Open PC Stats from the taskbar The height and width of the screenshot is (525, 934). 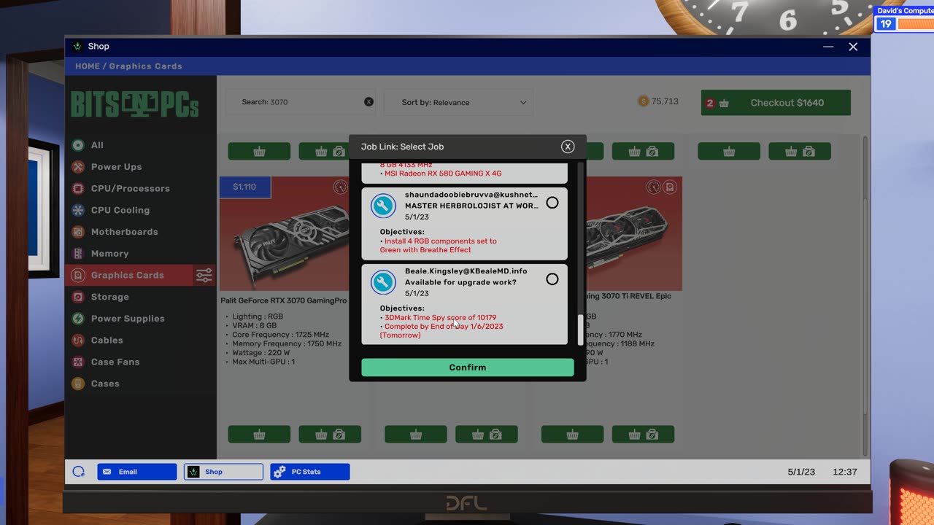(310, 472)
